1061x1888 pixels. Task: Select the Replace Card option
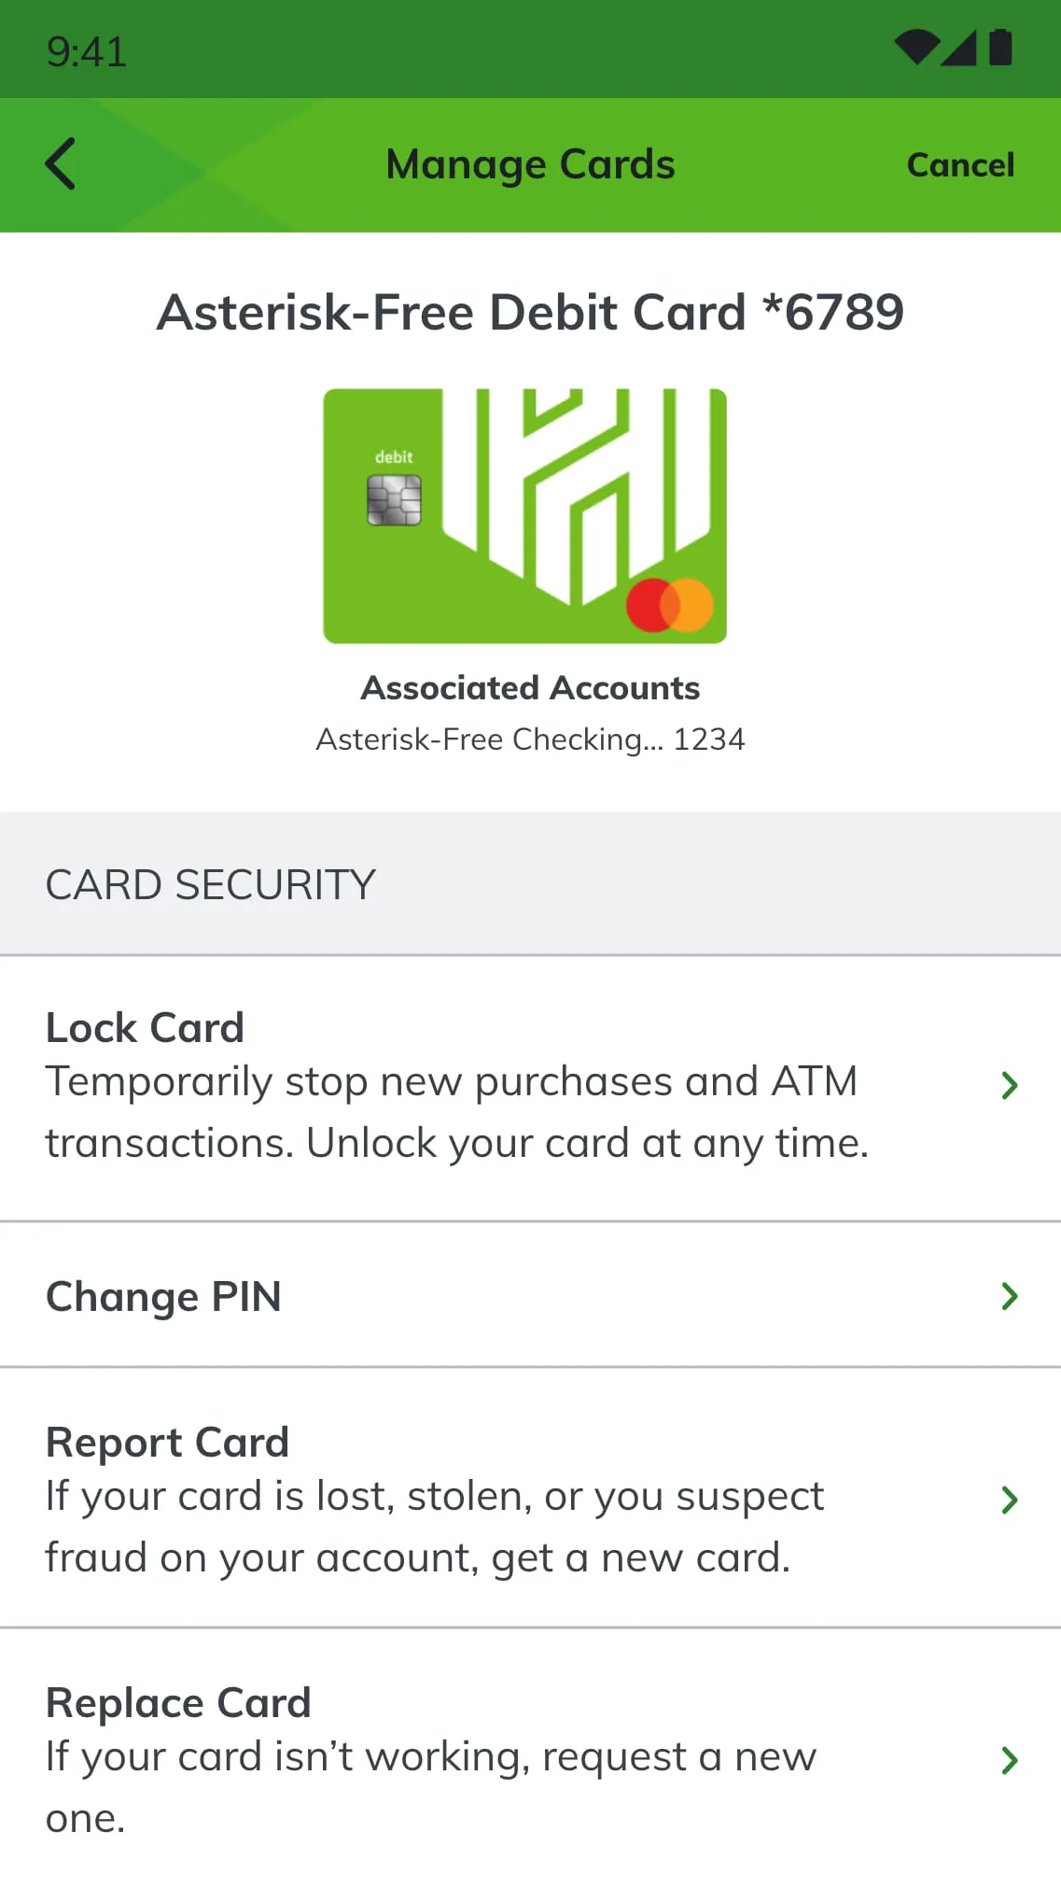pyautogui.click(x=431, y=1760)
